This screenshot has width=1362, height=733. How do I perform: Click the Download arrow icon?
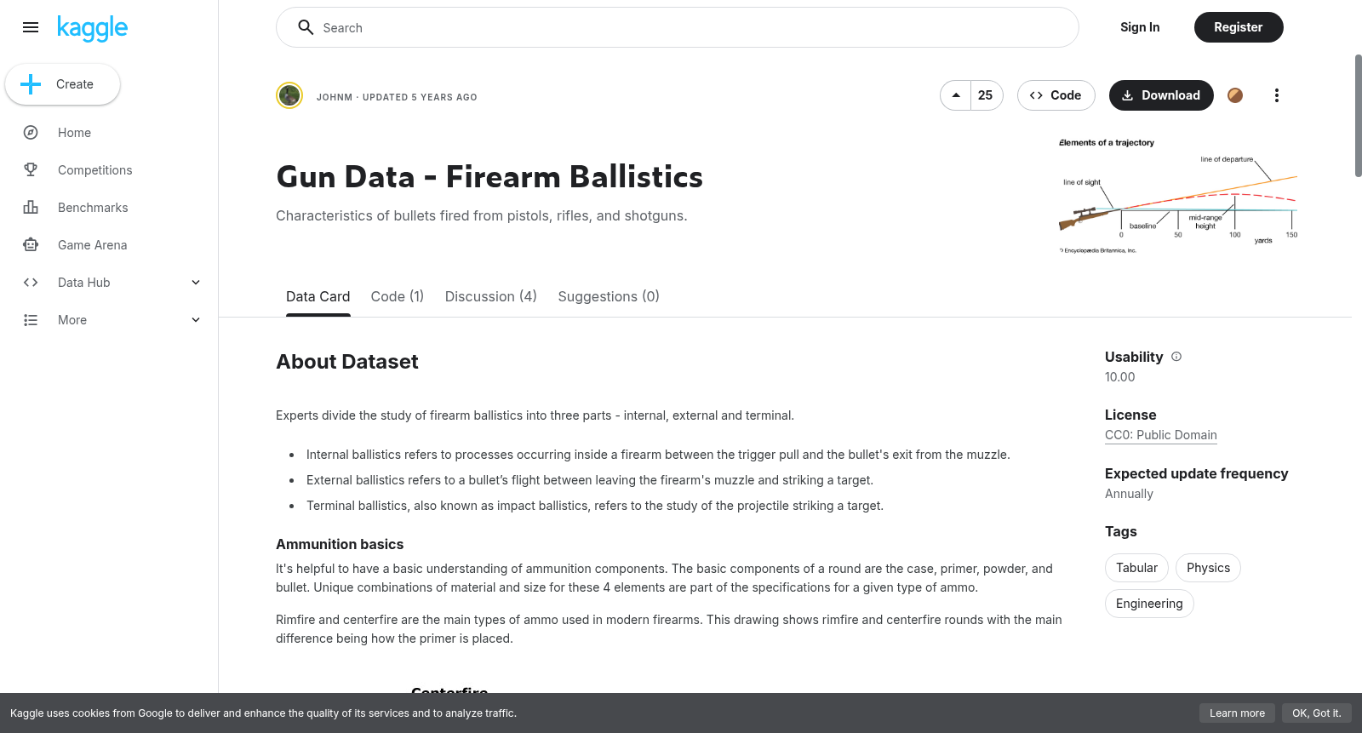(x=1127, y=95)
